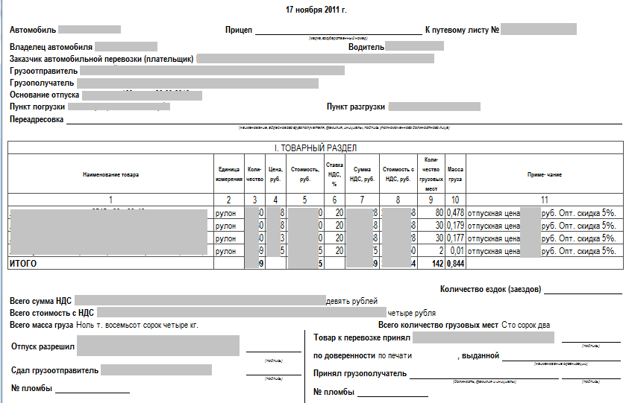Image resolution: width=629 pixels, height=403 pixels.
Task: Click the 'Сдал грузоотправитель' label
Action: pyautogui.click(x=54, y=370)
